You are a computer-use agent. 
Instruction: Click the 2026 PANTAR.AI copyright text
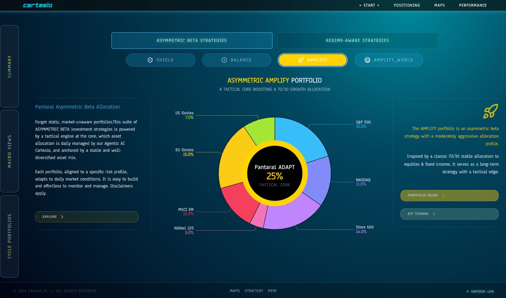(x=55, y=291)
